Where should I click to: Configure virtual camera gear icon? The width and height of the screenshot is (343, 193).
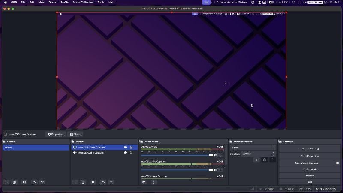click(x=337, y=163)
